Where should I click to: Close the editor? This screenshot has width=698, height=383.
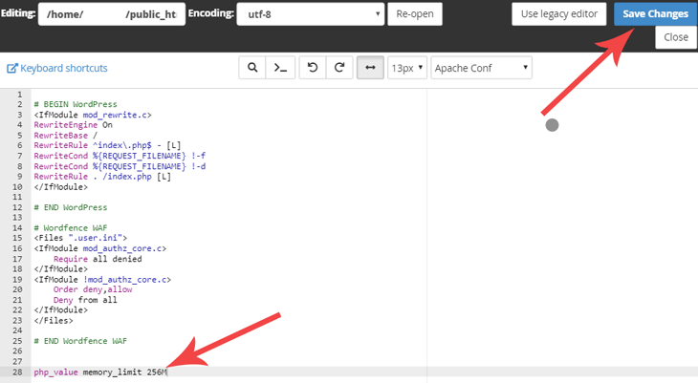point(676,37)
